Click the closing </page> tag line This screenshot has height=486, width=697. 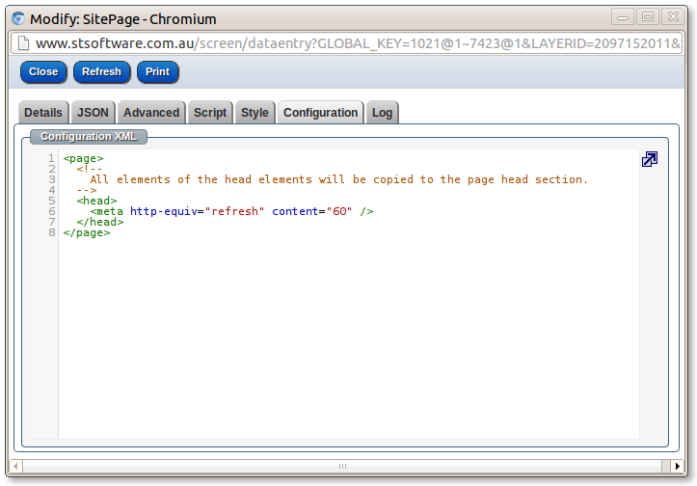pyautogui.click(x=87, y=232)
